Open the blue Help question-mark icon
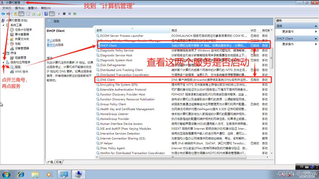Image resolution: width=319 pixels, height=179 pixels. [x=46, y=14]
